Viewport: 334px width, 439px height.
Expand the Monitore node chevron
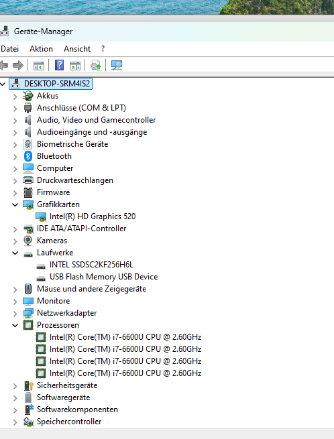pyautogui.click(x=15, y=301)
